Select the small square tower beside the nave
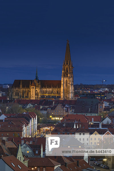This screenshot has width=114, height=171. click(33, 91)
